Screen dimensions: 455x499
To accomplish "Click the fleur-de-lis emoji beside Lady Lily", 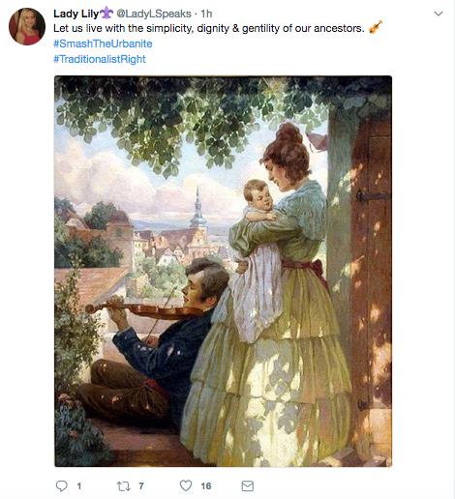I will click(106, 13).
